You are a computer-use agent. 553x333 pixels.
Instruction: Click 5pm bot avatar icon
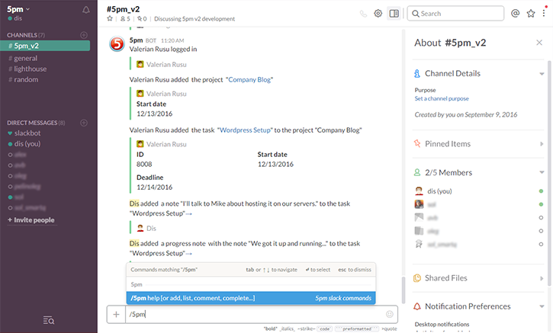tap(117, 44)
